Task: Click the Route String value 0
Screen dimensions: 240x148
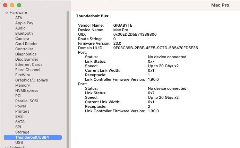Action: coord(114,39)
